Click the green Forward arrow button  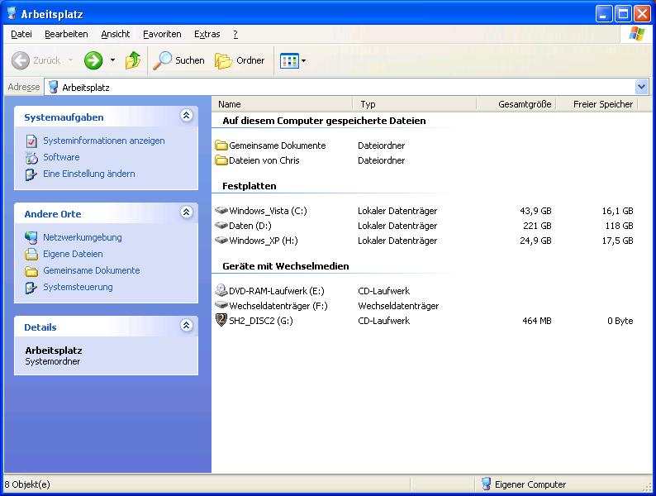click(93, 60)
